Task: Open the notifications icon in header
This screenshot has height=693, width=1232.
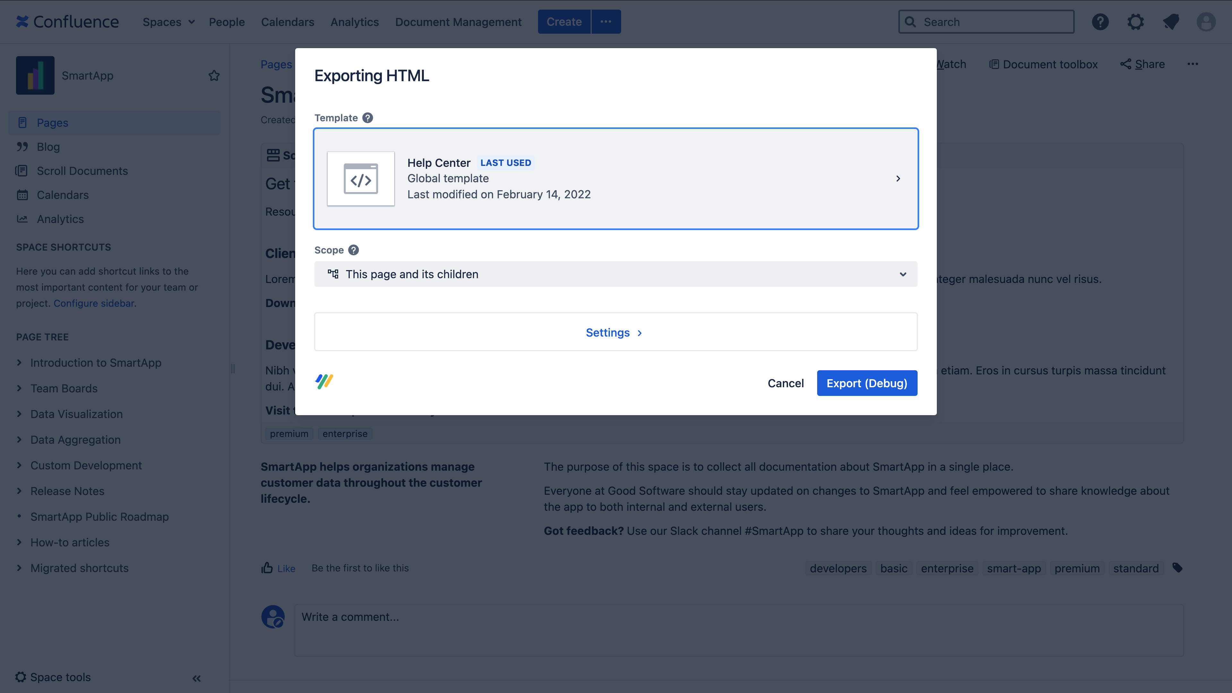Action: pos(1171,22)
